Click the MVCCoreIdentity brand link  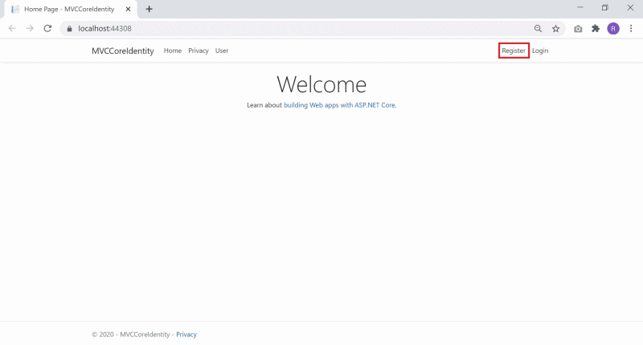pyautogui.click(x=123, y=51)
